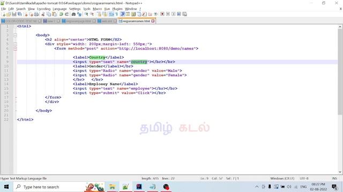Open File Explorer from the taskbar

coord(112,187)
